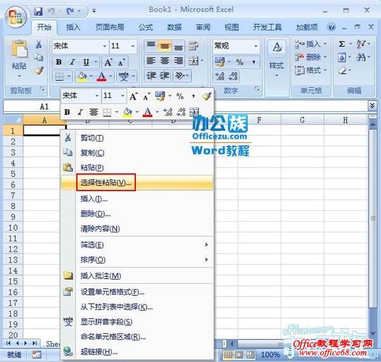381x362 pixels.
Task: Click the vertical scrollbar down arrow
Action: click(x=373, y=335)
